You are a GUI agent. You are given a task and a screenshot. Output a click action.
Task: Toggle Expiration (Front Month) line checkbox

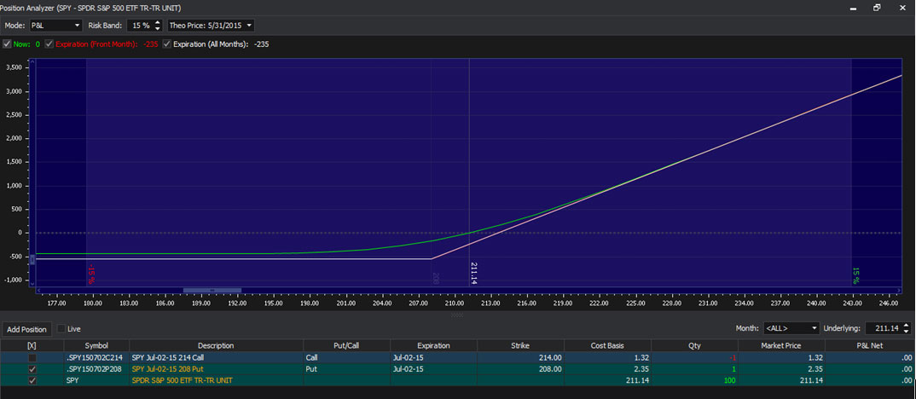(x=49, y=43)
